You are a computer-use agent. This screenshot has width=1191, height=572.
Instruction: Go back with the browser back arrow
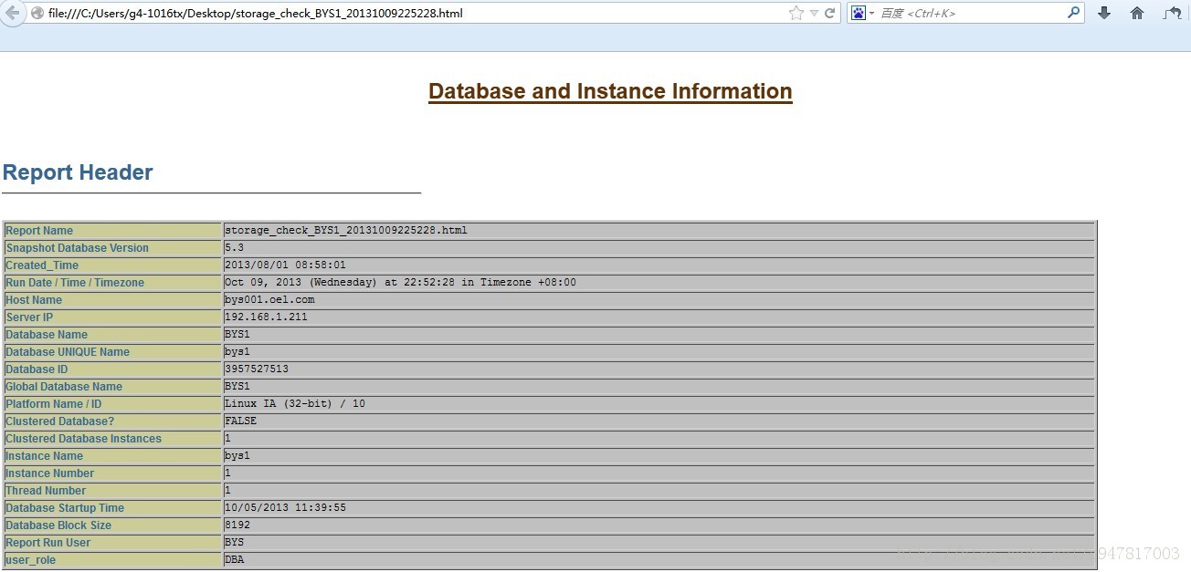tap(12, 13)
